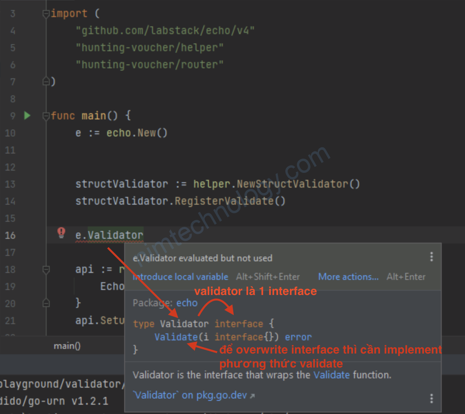The height and width of the screenshot is (414, 465).
Task: Click the closing fold marker on line 7
Action: point(46,82)
